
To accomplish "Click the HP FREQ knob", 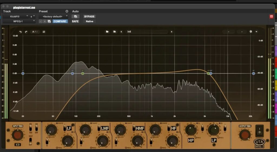I will click(191, 130).
